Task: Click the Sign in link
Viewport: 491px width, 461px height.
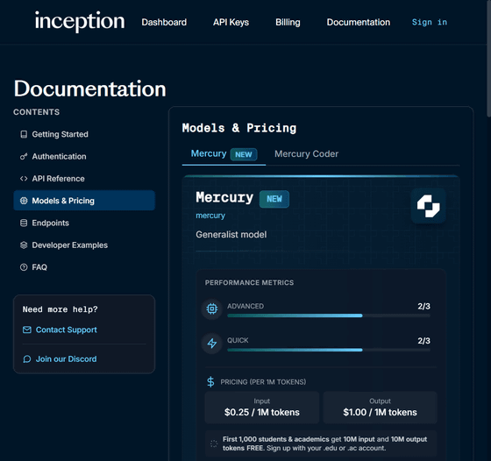Action: click(x=430, y=22)
